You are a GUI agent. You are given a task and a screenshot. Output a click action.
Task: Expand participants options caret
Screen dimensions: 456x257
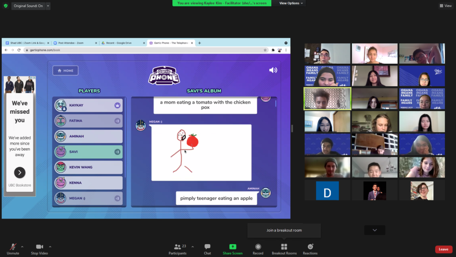click(192, 247)
